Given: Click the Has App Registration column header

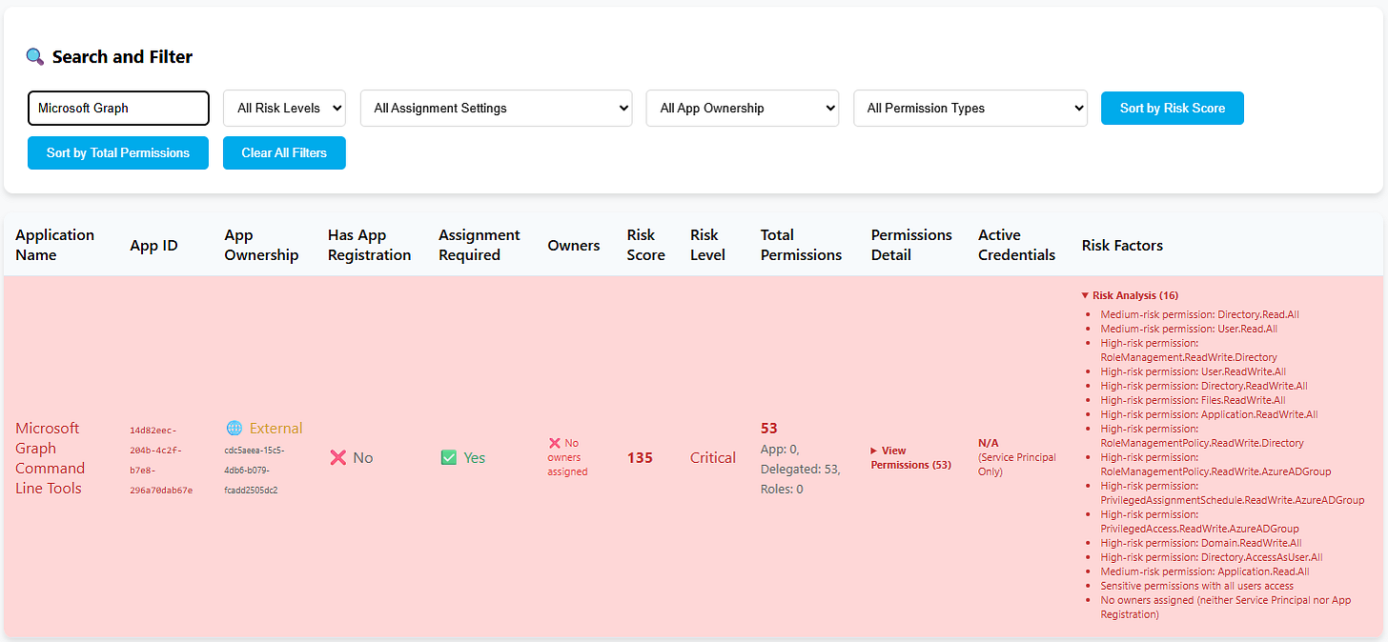Looking at the screenshot, I should pos(369,245).
